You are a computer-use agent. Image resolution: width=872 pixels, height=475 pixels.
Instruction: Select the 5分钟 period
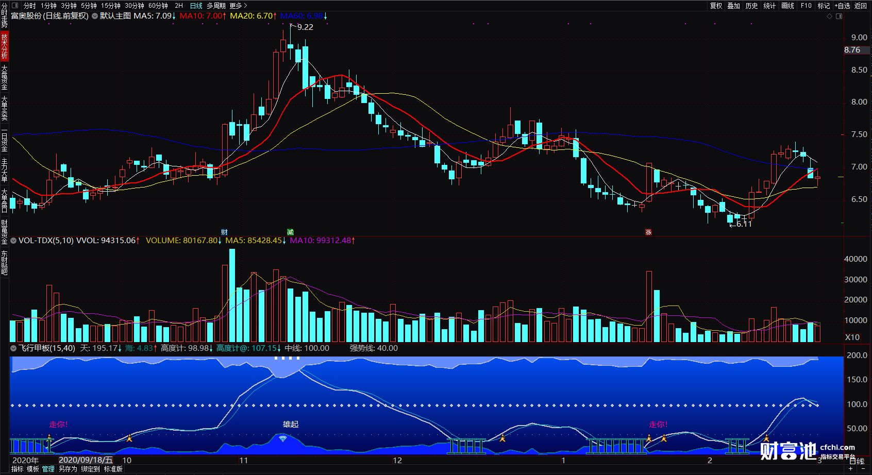(x=89, y=6)
